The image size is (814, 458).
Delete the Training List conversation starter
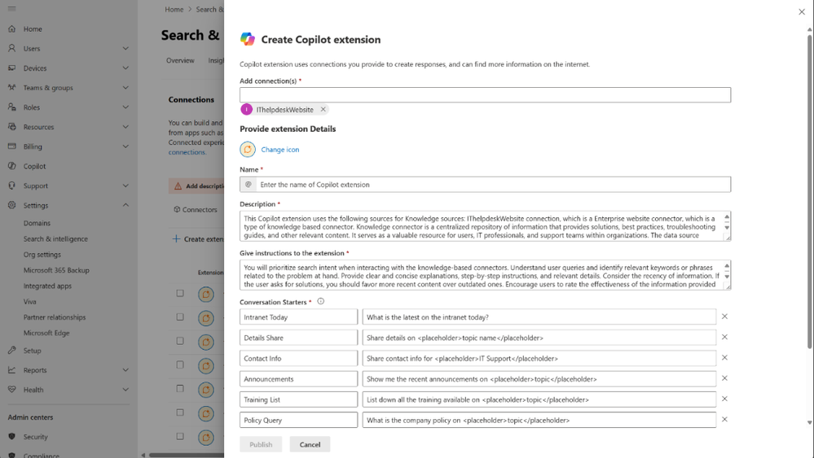pos(724,399)
